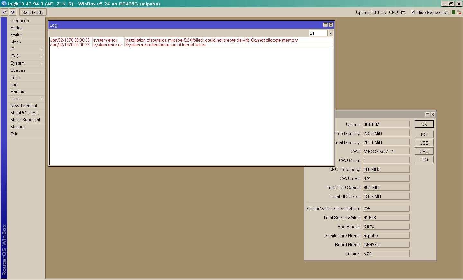Open Log from sidebar menu
The height and width of the screenshot is (280, 463).
(26, 84)
